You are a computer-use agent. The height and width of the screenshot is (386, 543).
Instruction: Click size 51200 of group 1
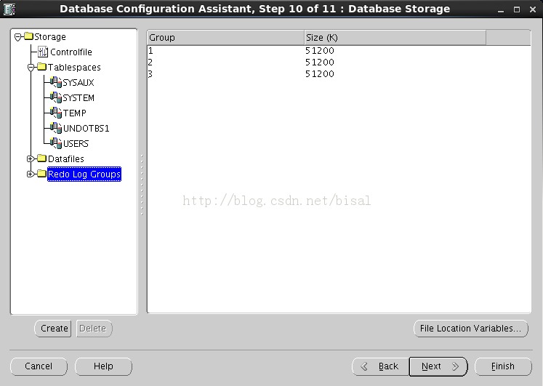click(320, 51)
